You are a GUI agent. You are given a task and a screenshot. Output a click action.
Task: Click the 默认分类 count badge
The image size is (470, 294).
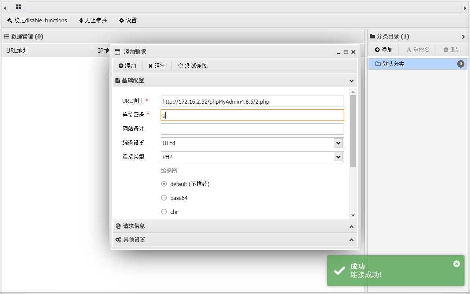(461, 64)
